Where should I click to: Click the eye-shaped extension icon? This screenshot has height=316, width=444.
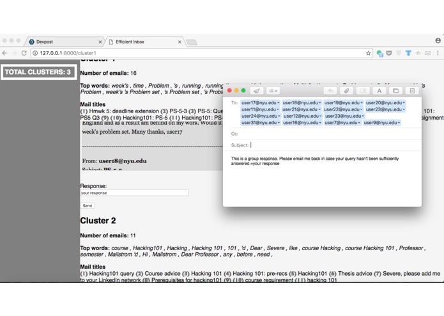click(418, 53)
